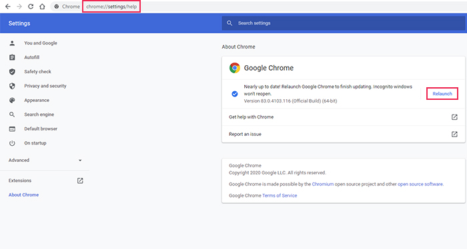The height and width of the screenshot is (249, 467).
Task: Select About Chrome in the sidebar
Action: pyautogui.click(x=23, y=195)
